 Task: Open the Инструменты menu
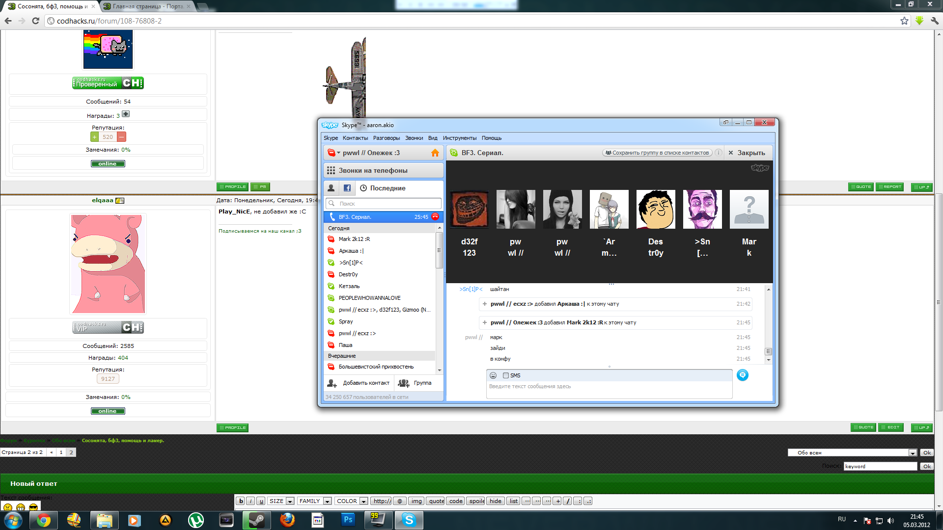coord(460,138)
